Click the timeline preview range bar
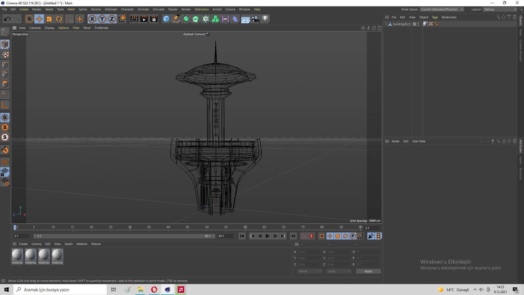This screenshot has width=524, height=295. pyautogui.click(x=124, y=236)
